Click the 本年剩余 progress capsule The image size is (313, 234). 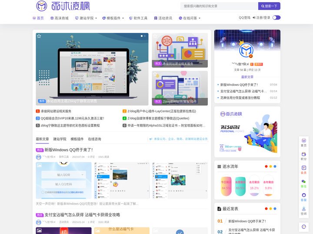268,185
